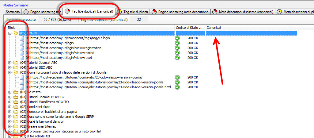Click page icon of host-academy.it/login row
The image size is (314, 138).
click(22, 43)
